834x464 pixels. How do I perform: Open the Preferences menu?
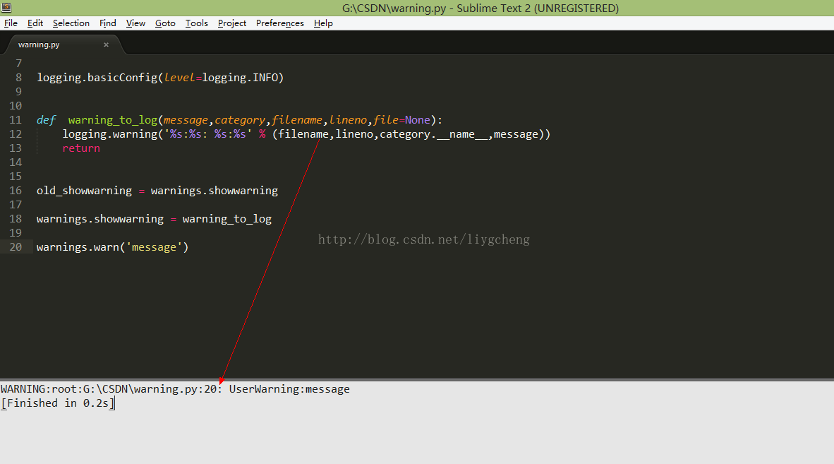point(280,23)
